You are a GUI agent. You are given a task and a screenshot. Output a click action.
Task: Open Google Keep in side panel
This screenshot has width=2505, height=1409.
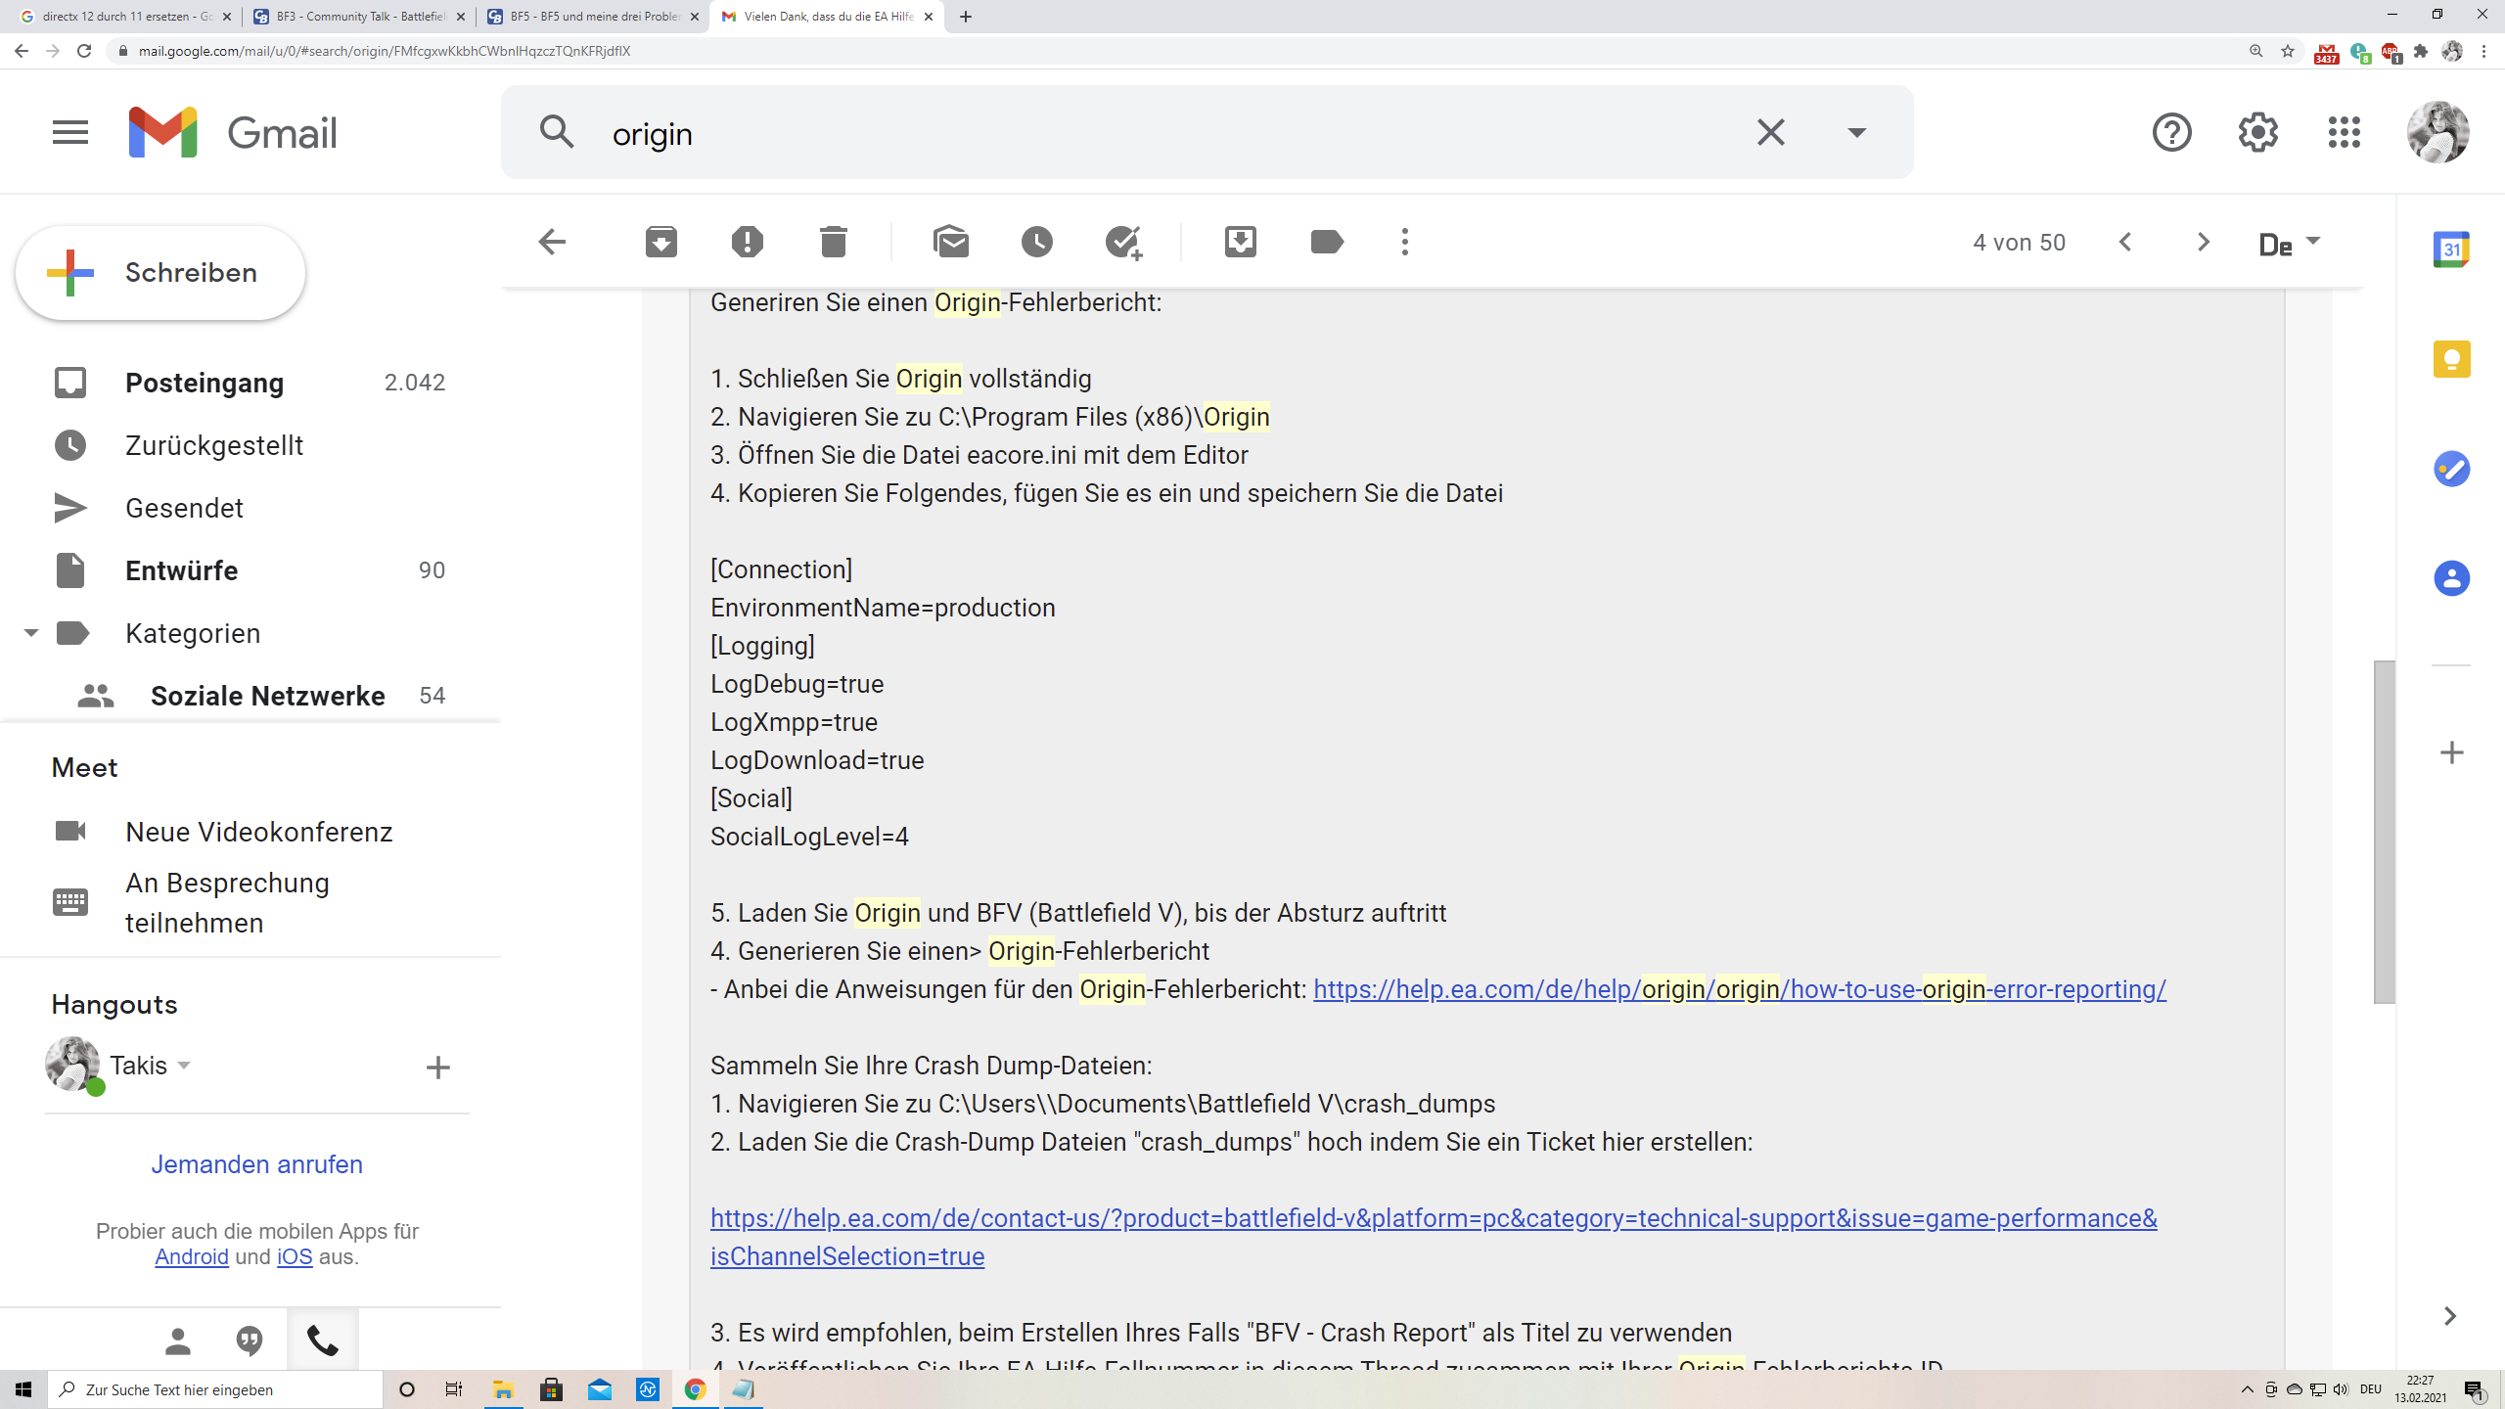(x=2451, y=359)
